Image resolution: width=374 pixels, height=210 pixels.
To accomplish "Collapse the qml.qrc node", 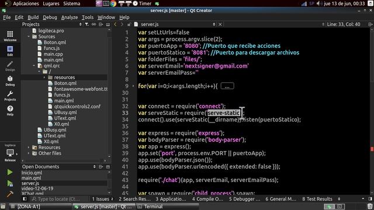I will click(x=34, y=66).
